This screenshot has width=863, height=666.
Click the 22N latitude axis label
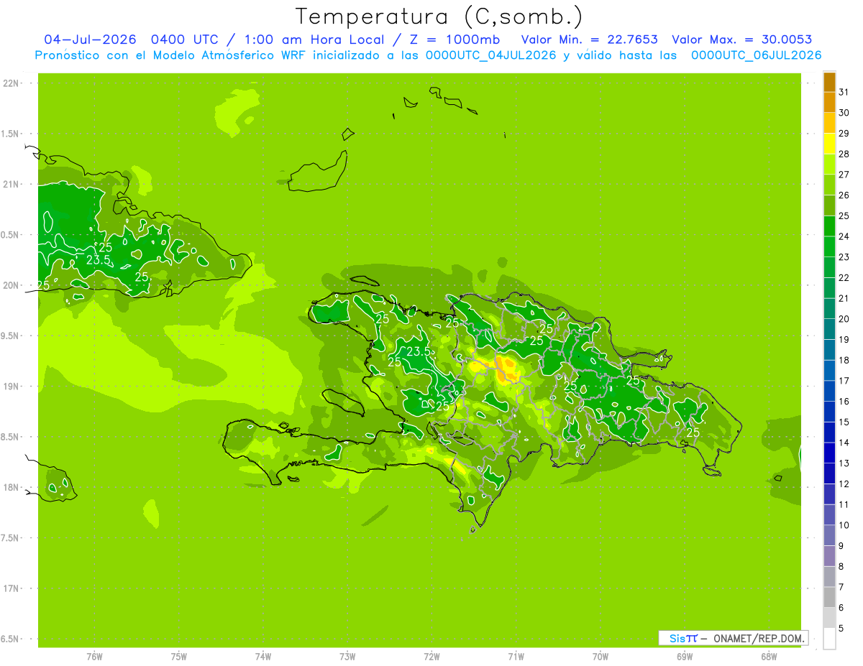click(11, 83)
